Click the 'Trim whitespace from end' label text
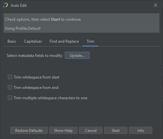Viewport: 163px width, 139px height. pos(36,88)
